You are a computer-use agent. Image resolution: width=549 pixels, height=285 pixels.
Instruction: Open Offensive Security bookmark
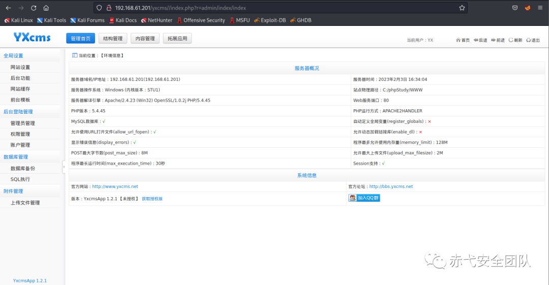[x=201, y=20]
